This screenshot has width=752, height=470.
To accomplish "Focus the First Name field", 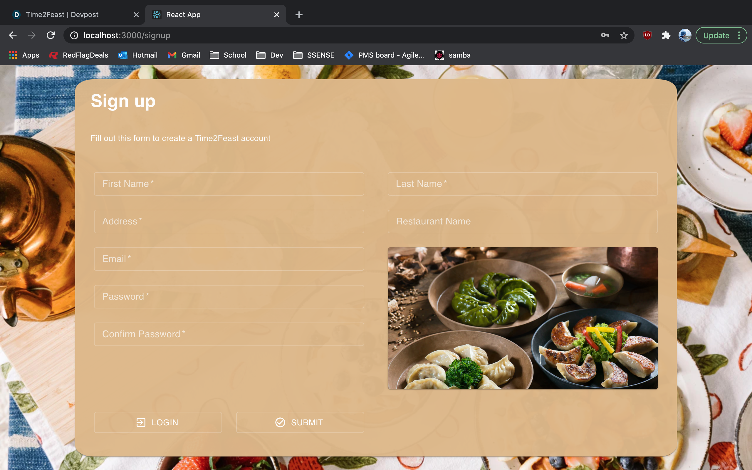I will coord(229,184).
